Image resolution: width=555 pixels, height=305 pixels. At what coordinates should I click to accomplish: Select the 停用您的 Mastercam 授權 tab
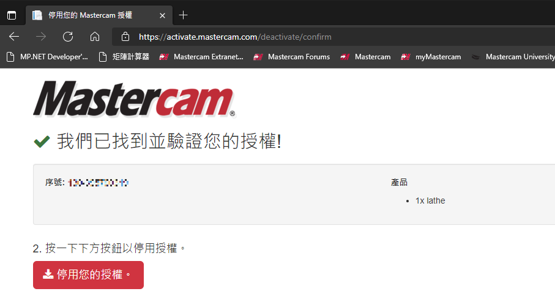(99, 15)
